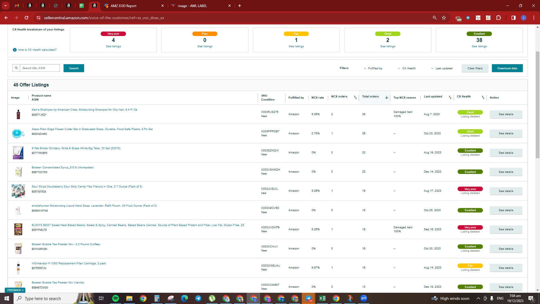Open BUSH'S BEST Sweet Heat Baked Beans link

point(138,225)
